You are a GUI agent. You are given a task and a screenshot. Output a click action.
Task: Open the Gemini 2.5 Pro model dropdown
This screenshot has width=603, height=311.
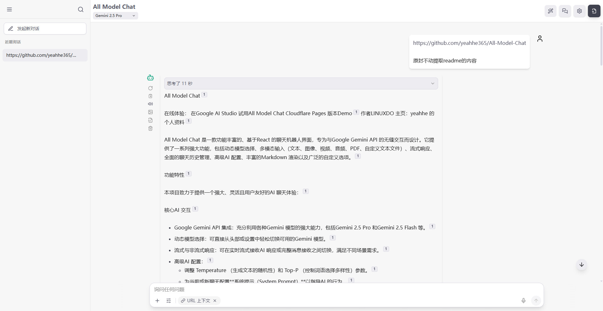point(115,15)
